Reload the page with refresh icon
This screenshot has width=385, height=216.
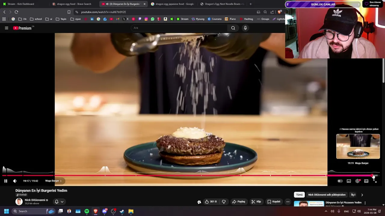(16, 12)
